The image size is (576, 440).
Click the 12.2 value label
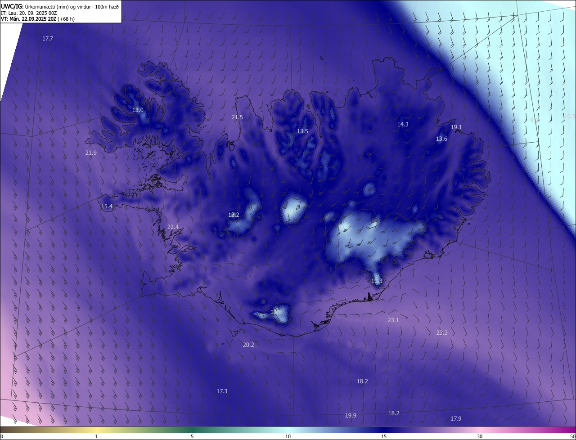point(234,215)
